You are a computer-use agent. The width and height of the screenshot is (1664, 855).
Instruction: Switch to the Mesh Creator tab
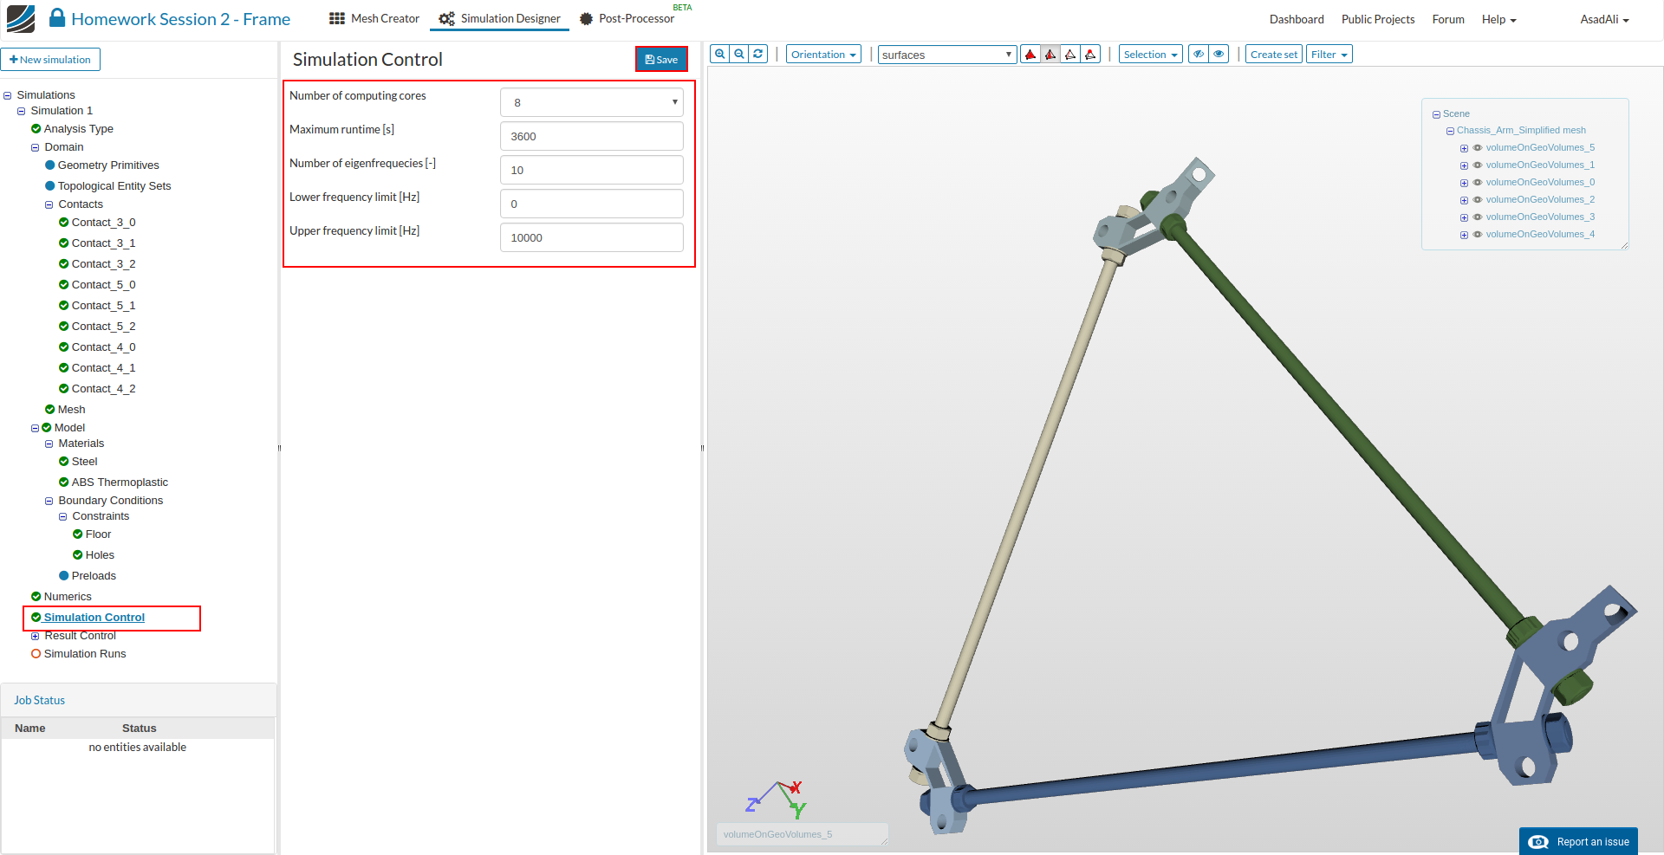[374, 18]
